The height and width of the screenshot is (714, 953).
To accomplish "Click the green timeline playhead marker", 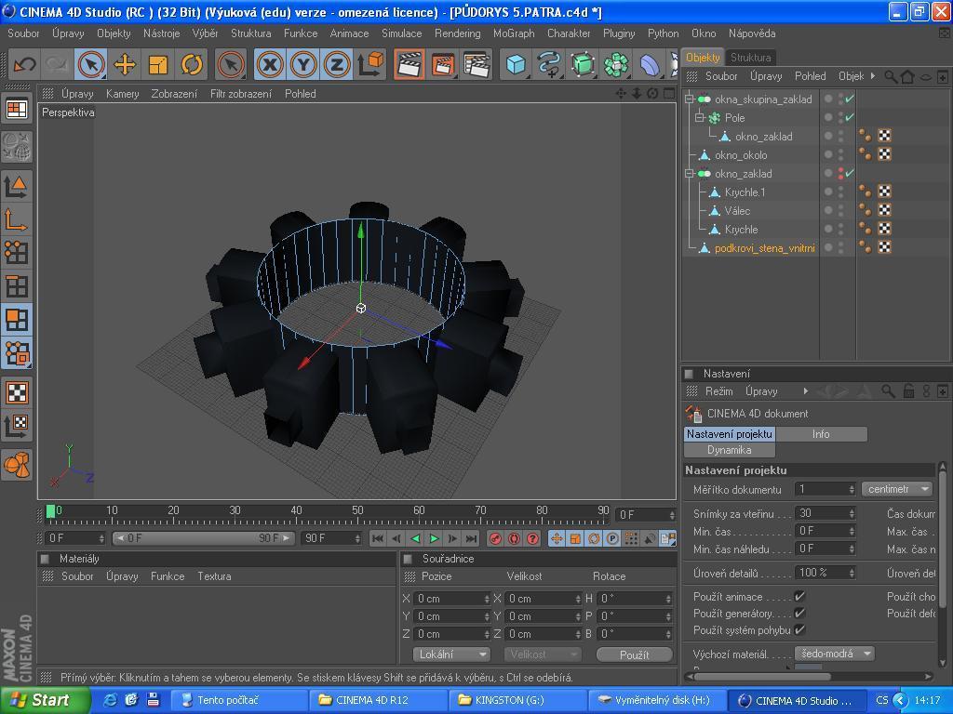I will tap(51, 511).
